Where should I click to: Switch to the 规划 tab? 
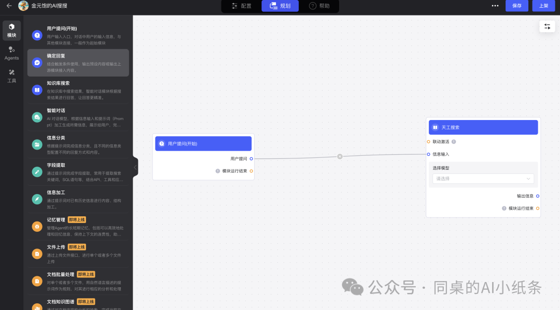[x=280, y=6]
